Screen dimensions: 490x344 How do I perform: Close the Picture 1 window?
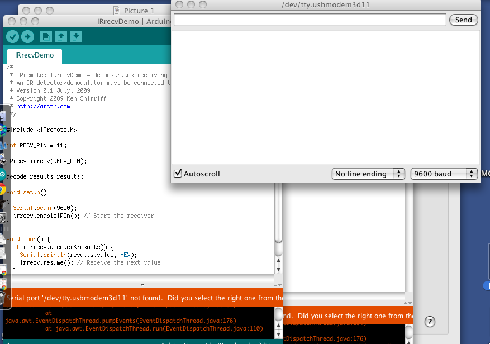(26, 11)
